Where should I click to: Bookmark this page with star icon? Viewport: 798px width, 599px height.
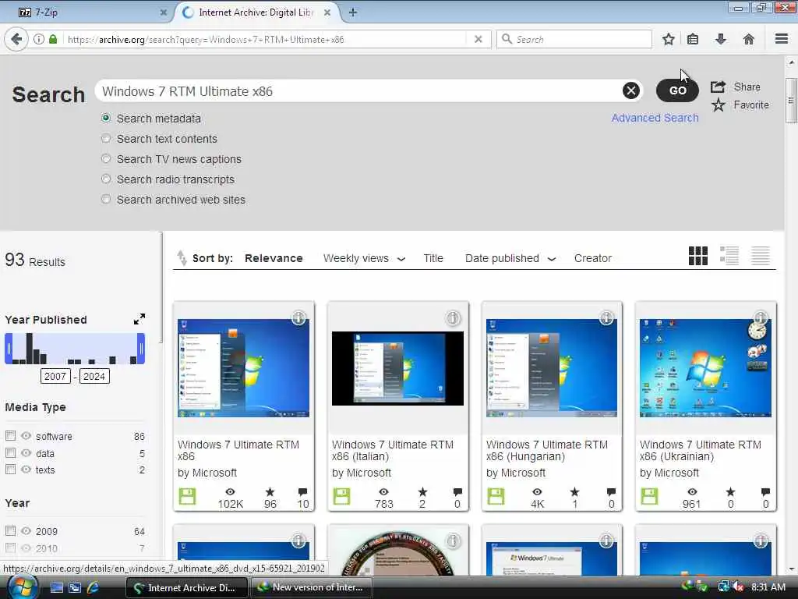(668, 39)
